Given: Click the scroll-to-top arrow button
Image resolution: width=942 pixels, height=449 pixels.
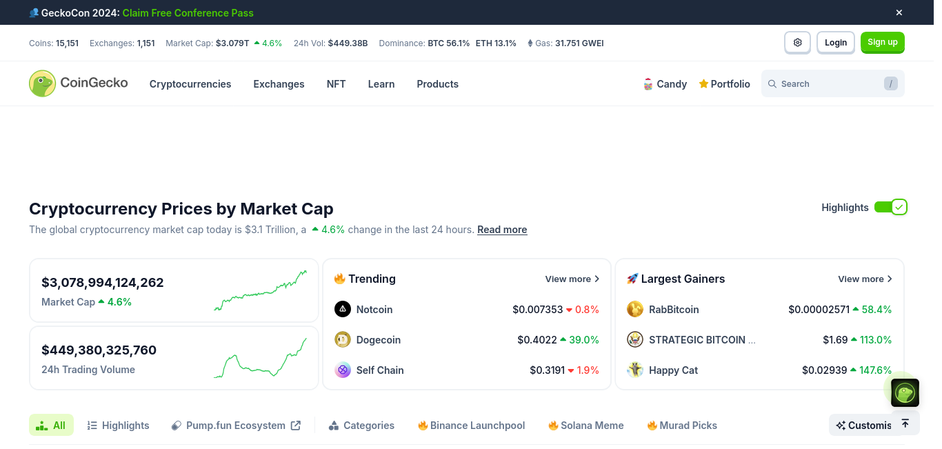Looking at the screenshot, I should point(905,423).
